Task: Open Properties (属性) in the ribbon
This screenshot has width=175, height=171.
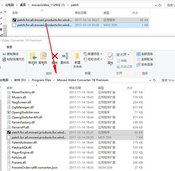Action: 110,59
